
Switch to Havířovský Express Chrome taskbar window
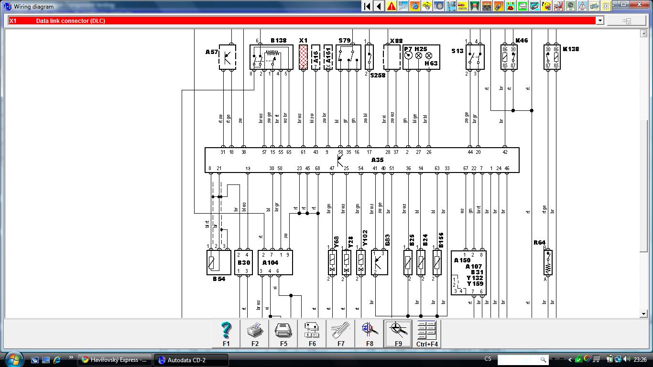point(115,360)
